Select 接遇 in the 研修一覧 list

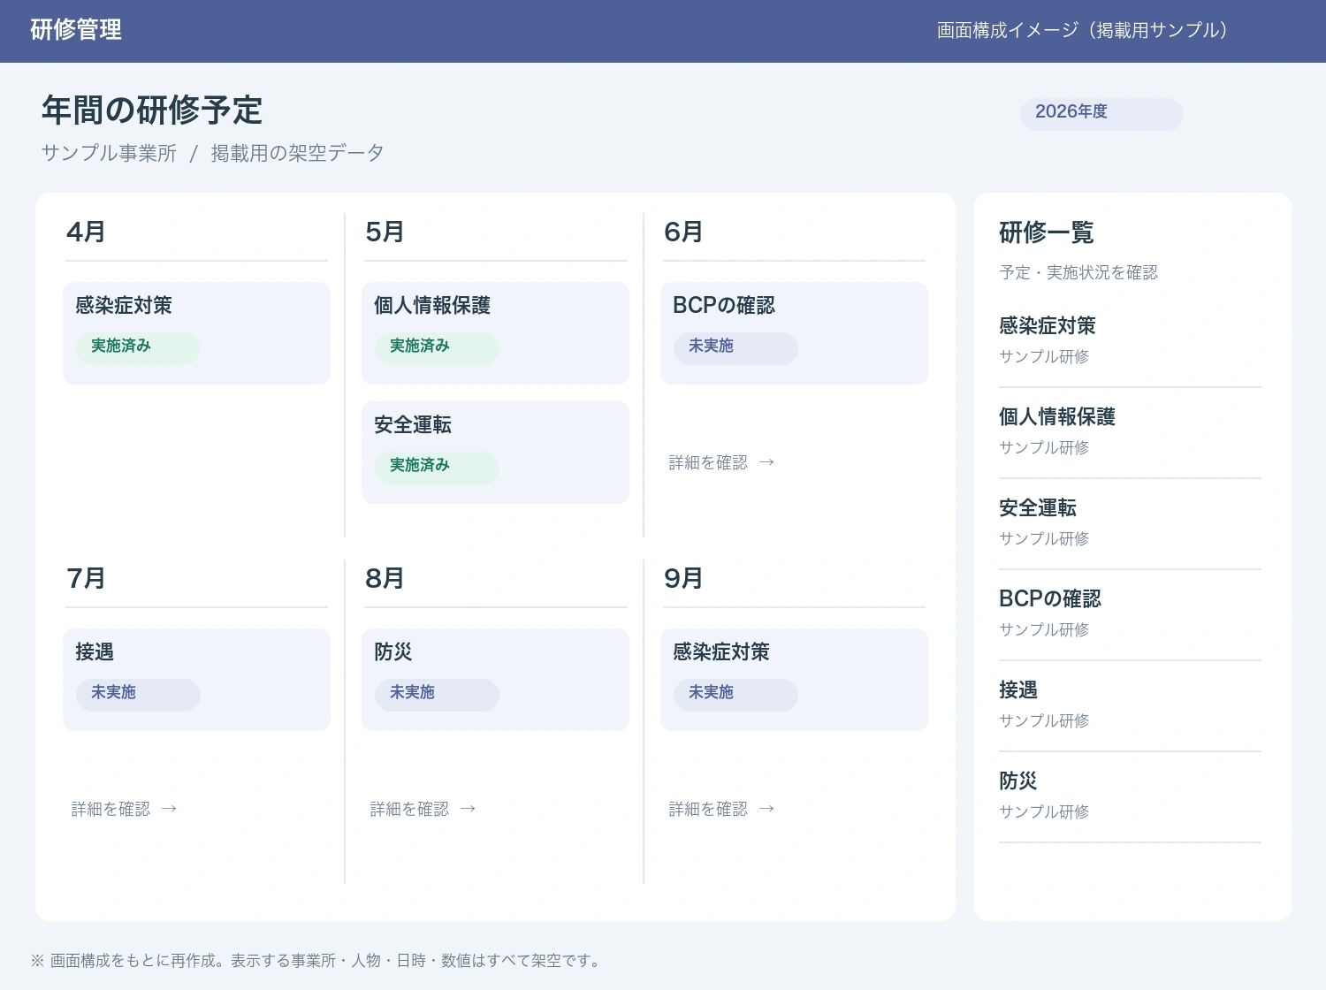(1130, 705)
